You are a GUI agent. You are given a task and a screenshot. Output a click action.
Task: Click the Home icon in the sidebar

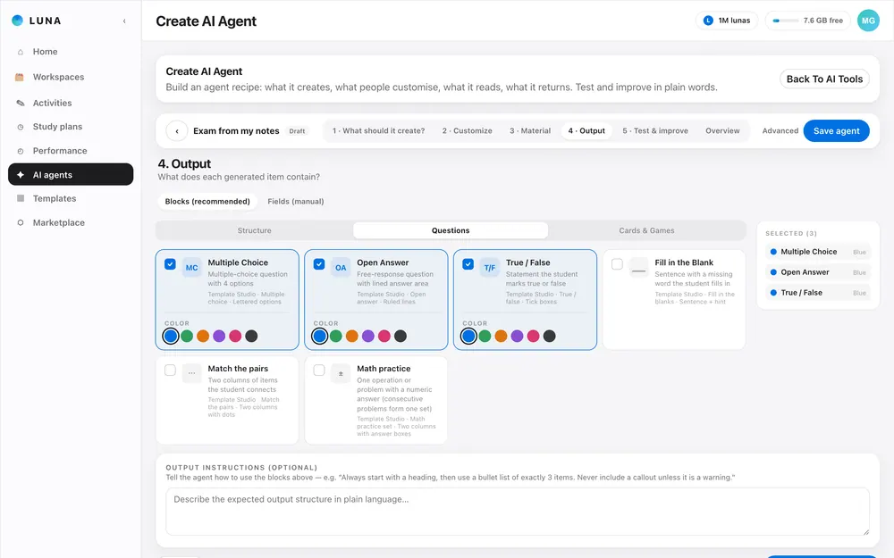coord(21,52)
